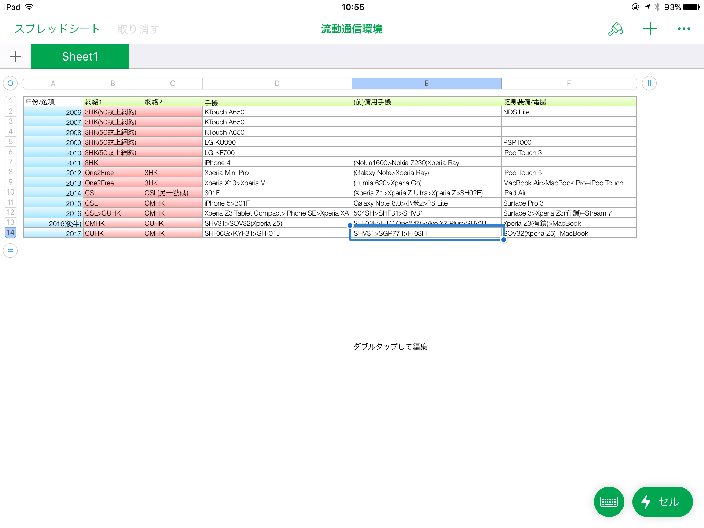Select the NDS Lite cell
Screen dimensions: 704x528
pos(569,112)
